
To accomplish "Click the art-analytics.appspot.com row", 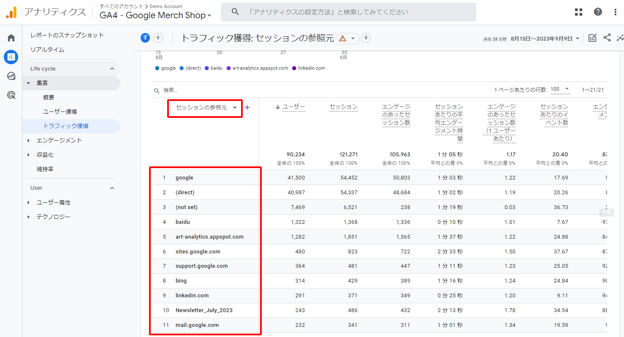I will pyautogui.click(x=380, y=237).
